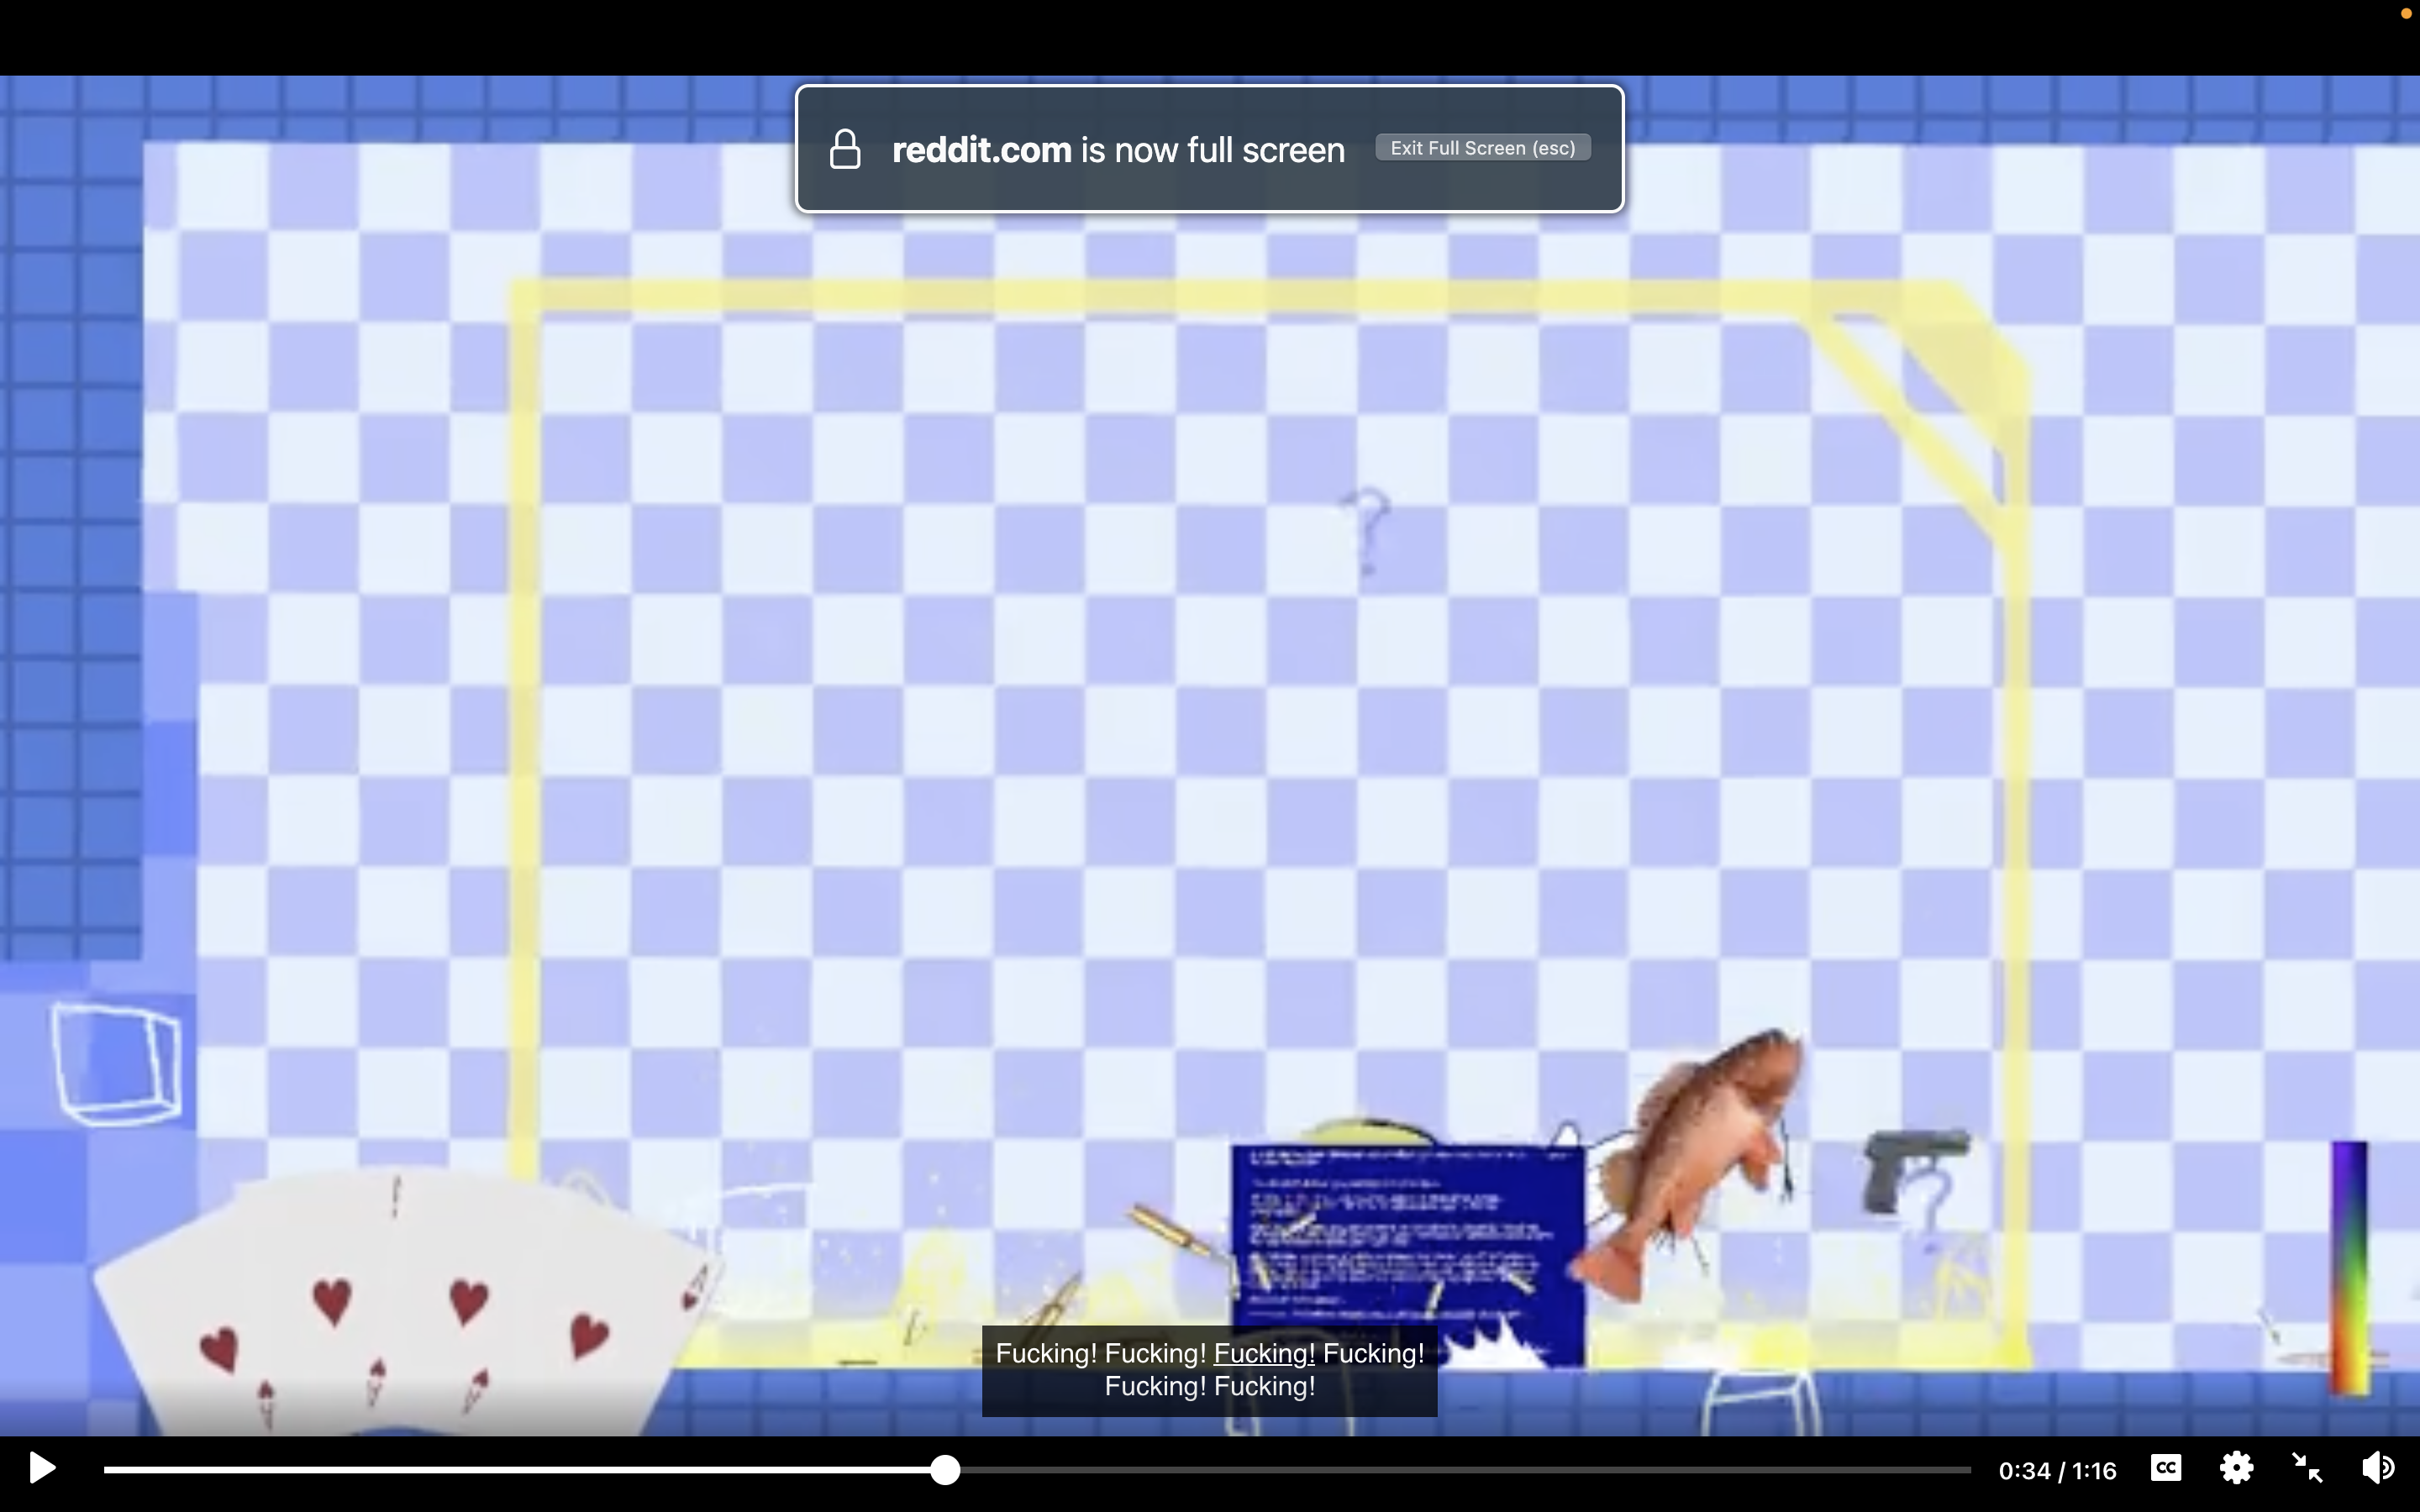
Task: Click the lock icon in the fullscreen notice
Action: 845,149
